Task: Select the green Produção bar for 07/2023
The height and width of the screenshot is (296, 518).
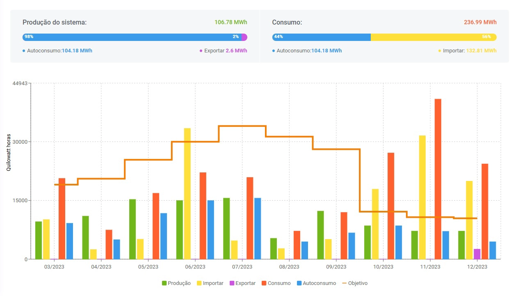Action: click(226, 228)
